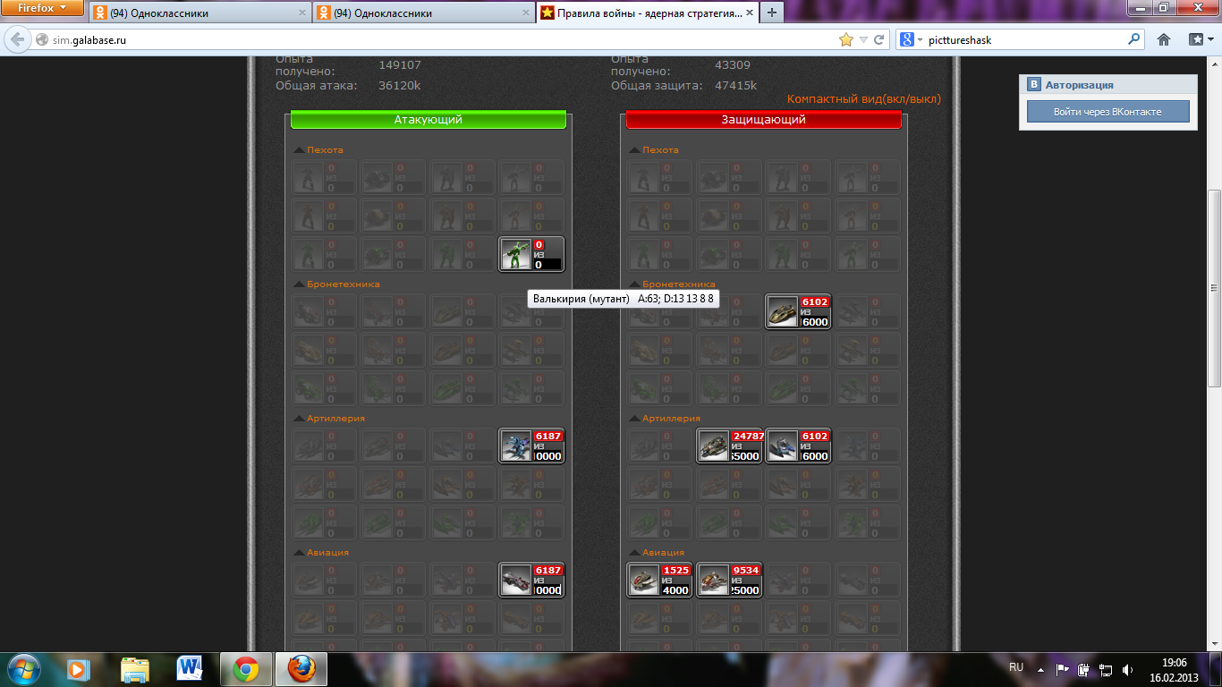The width and height of the screenshot is (1222, 687).
Task: Collapse the attacker's Бронетехника section
Action: pos(300,284)
